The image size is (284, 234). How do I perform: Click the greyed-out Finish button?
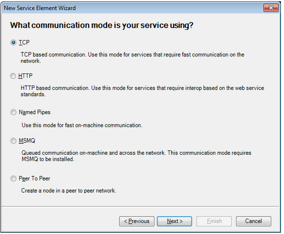214,221
